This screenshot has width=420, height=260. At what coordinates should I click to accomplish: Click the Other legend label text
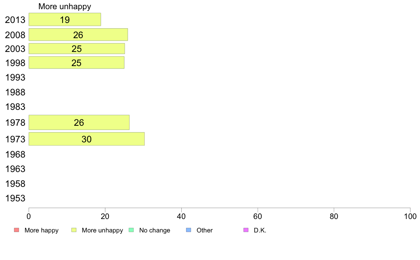(205, 230)
